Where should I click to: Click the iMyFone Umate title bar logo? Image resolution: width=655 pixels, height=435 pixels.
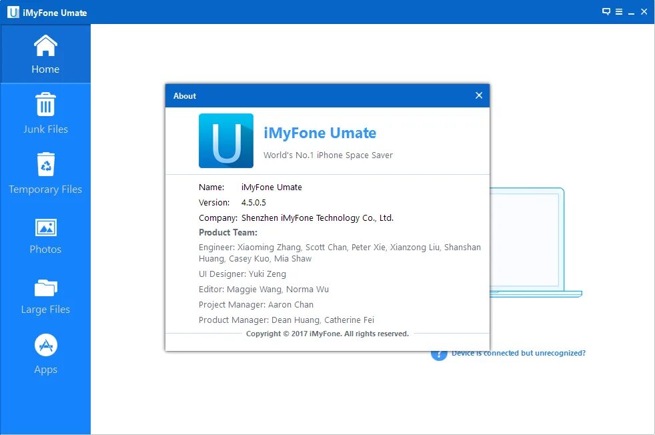[13, 12]
